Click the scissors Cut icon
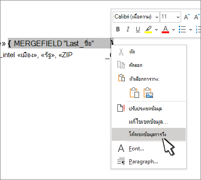201x180 pixels. tap(121, 52)
